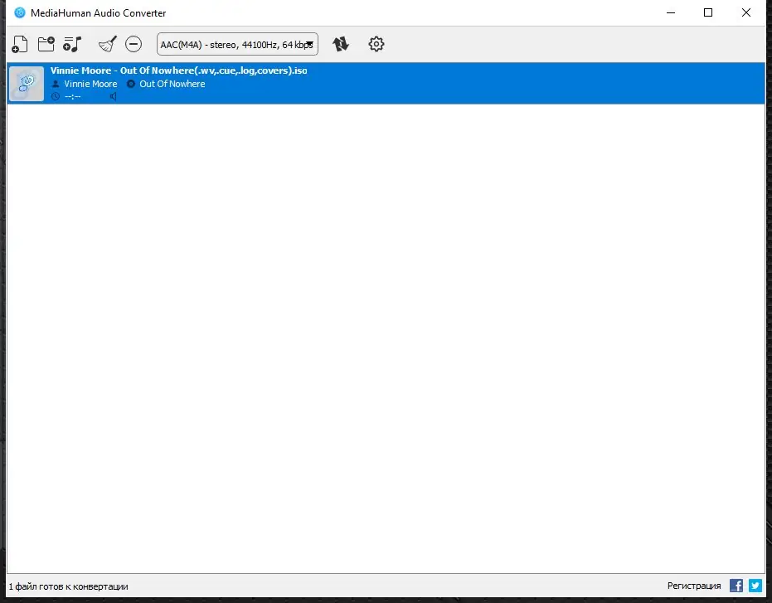Minimize the MediaHuman Audio Converter window
The image size is (772, 603).
pyautogui.click(x=671, y=12)
